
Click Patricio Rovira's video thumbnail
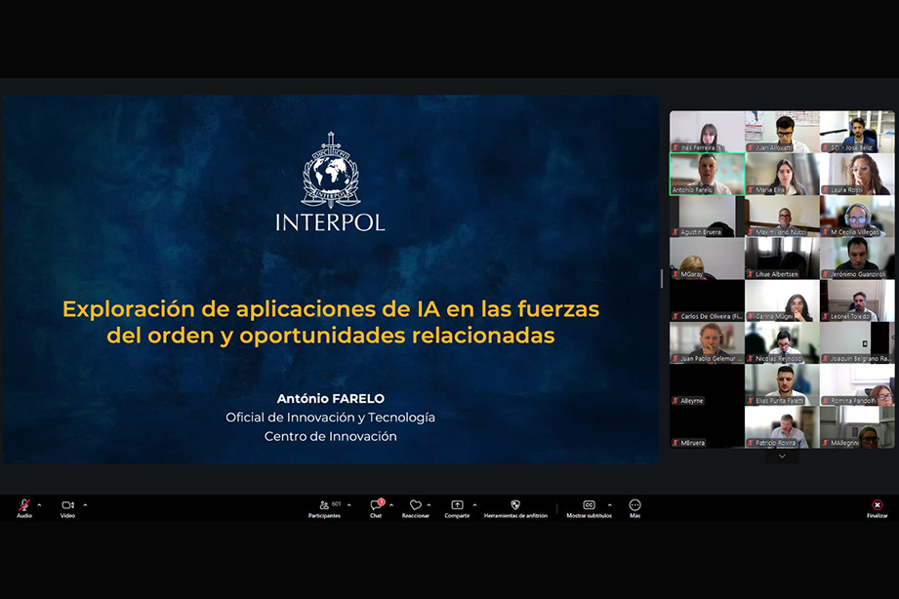[781, 426]
